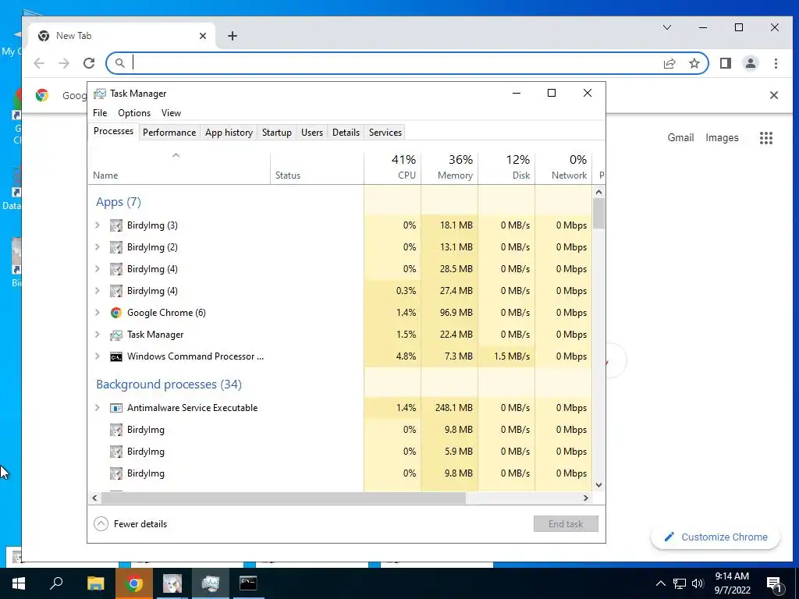The image size is (799, 599).
Task: Click the Task Manager process row icon
Action: pos(116,335)
